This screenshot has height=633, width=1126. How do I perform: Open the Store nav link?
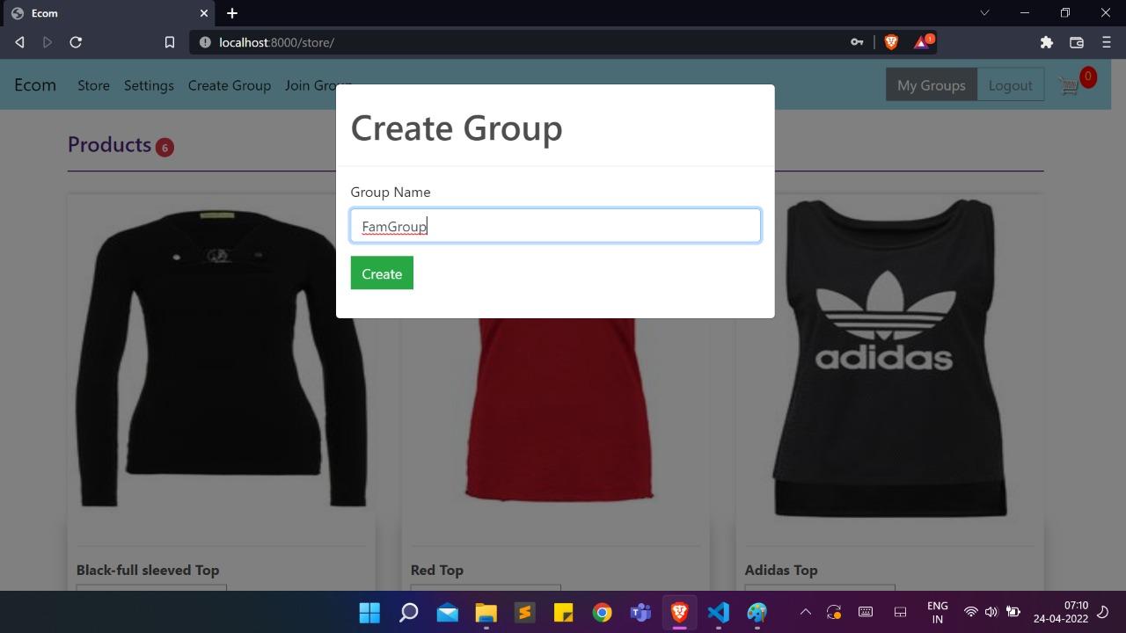pos(93,85)
